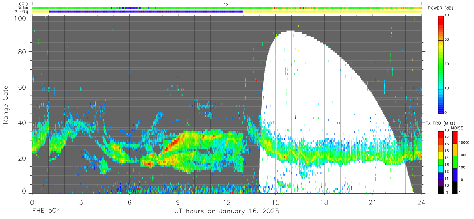Click the blue patch in the Noise strip
The image size is (474, 219).
tap(130, 8)
